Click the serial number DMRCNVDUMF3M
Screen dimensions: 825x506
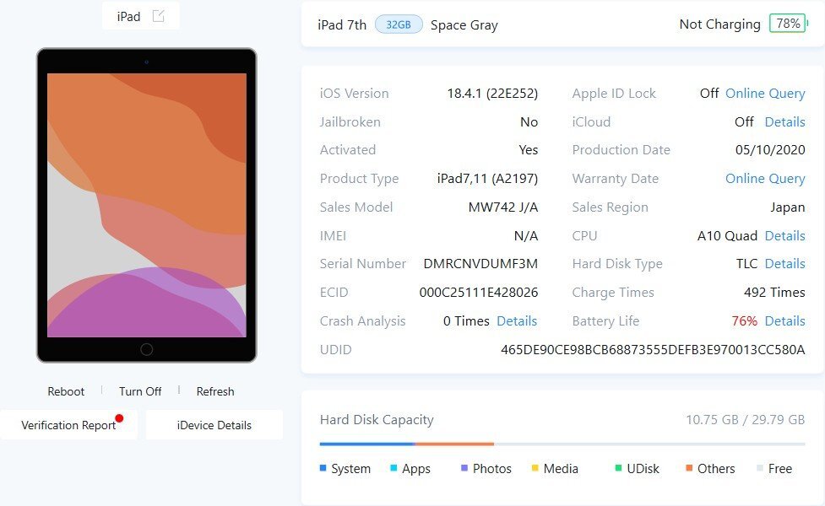[480, 264]
